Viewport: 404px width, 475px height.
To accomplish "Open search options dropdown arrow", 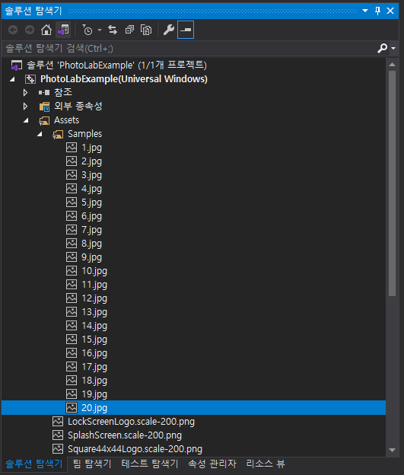I will [393, 48].
